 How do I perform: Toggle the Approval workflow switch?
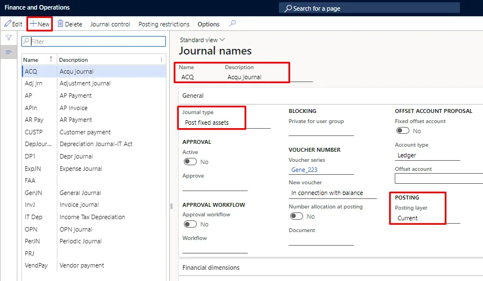coord(190,224)
